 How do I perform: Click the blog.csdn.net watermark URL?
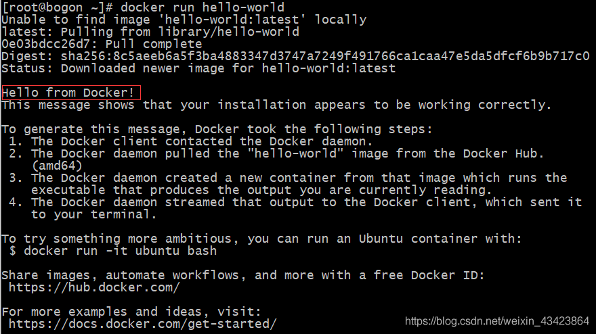tap(496, 320)
